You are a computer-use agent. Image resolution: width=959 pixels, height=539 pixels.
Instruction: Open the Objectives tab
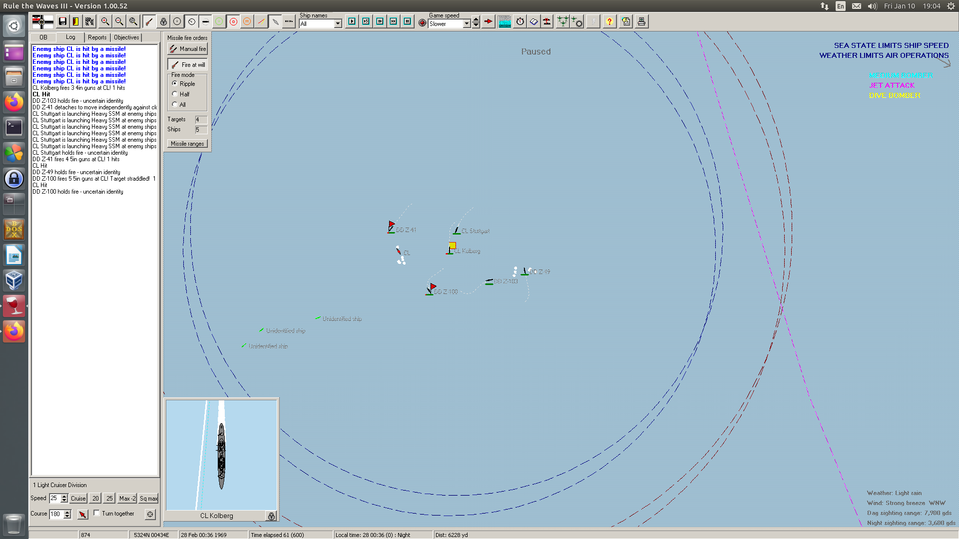click(x=126, y=37)
